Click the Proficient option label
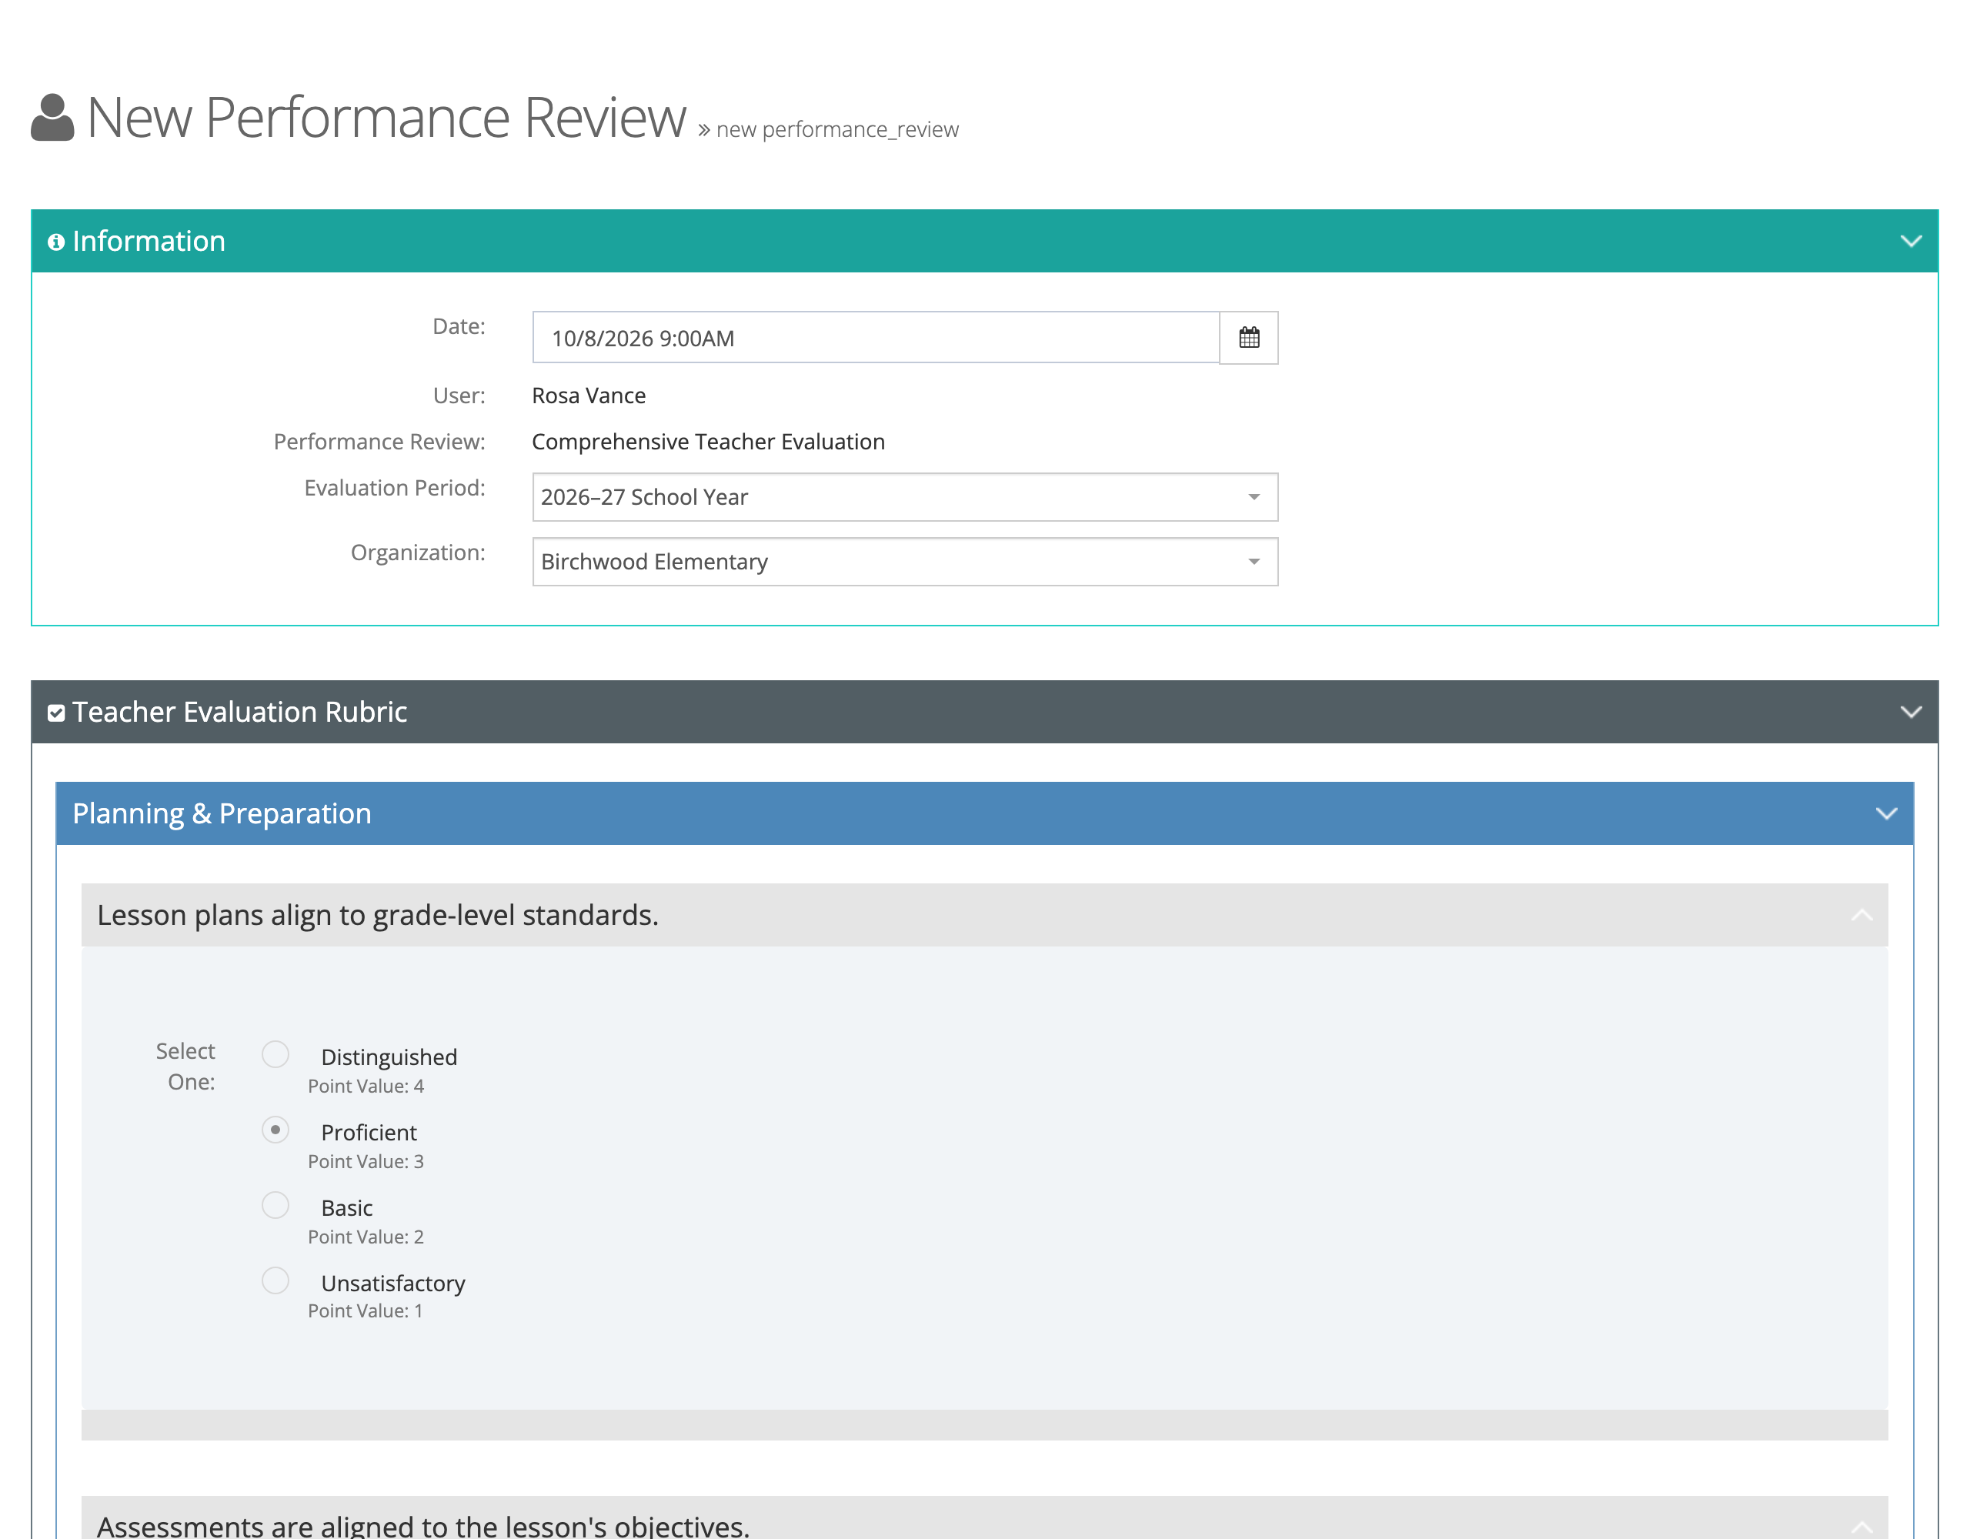 (369, 1132)
